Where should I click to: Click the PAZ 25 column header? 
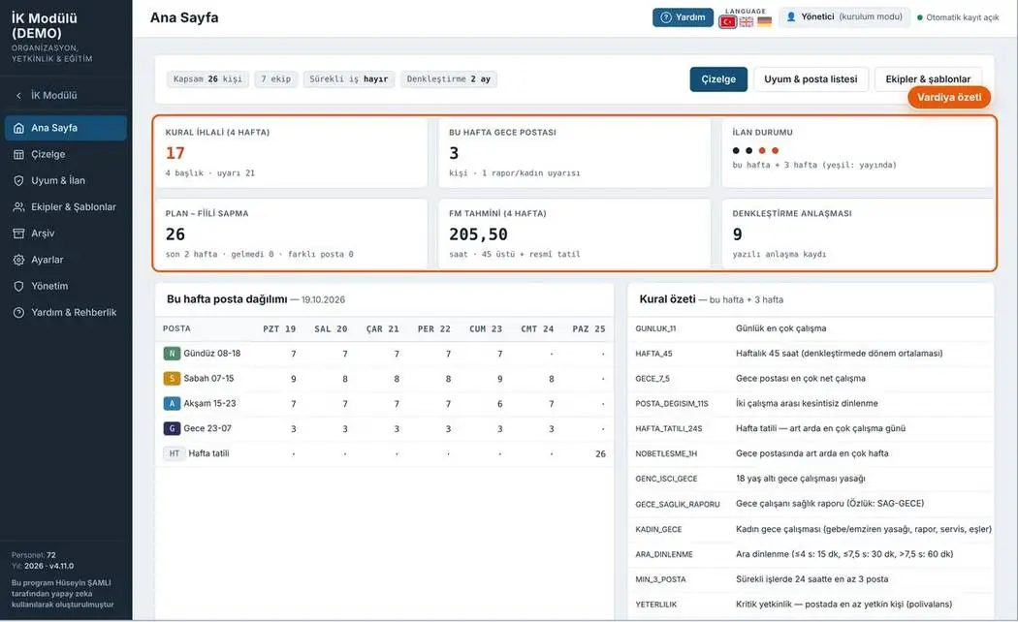(589, 328)
